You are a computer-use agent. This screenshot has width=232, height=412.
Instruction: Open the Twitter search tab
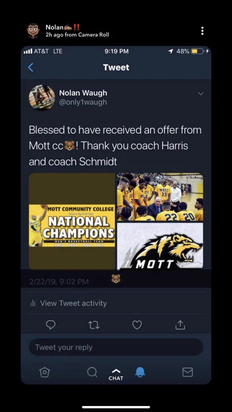[92, 372]
